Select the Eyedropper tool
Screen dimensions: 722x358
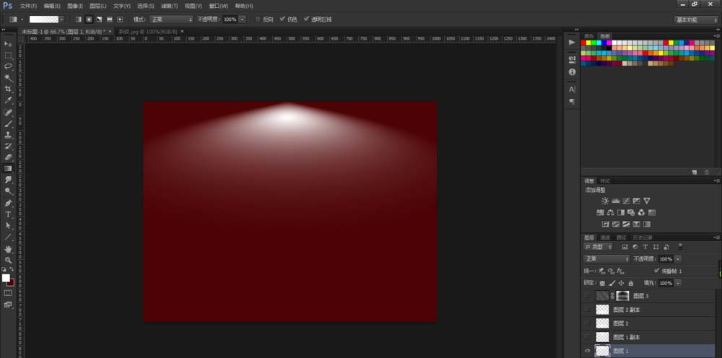(x=9, y=100)
